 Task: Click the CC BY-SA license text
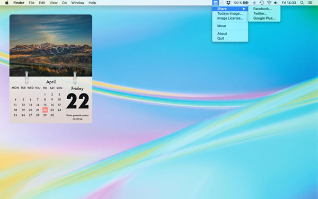77,119
